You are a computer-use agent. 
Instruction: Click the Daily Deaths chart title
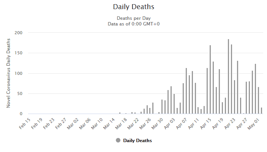[x=134, y=7]
